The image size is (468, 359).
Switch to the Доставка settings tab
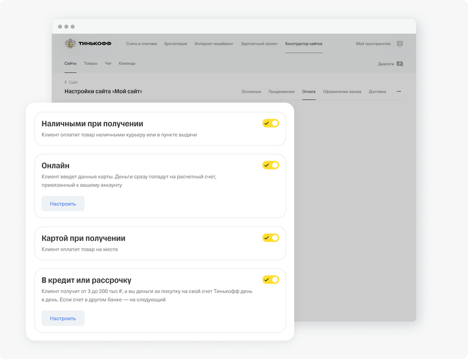point(377,92)
